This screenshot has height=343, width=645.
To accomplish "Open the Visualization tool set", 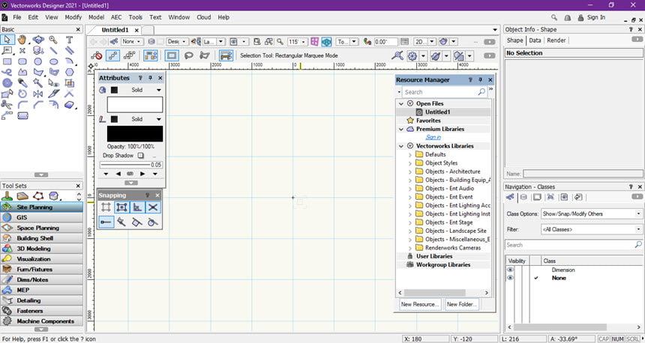I will [41, 259].
